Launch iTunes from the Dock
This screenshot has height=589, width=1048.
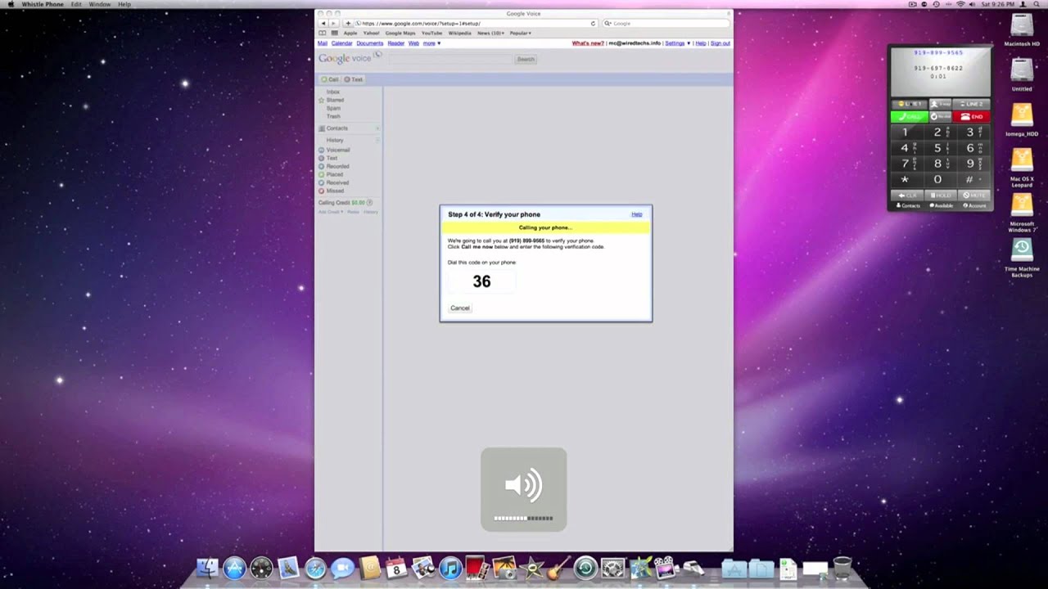click(450, 567)
